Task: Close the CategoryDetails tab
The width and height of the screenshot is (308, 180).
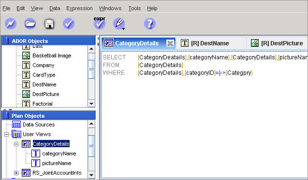Action: tap(170, 43)
